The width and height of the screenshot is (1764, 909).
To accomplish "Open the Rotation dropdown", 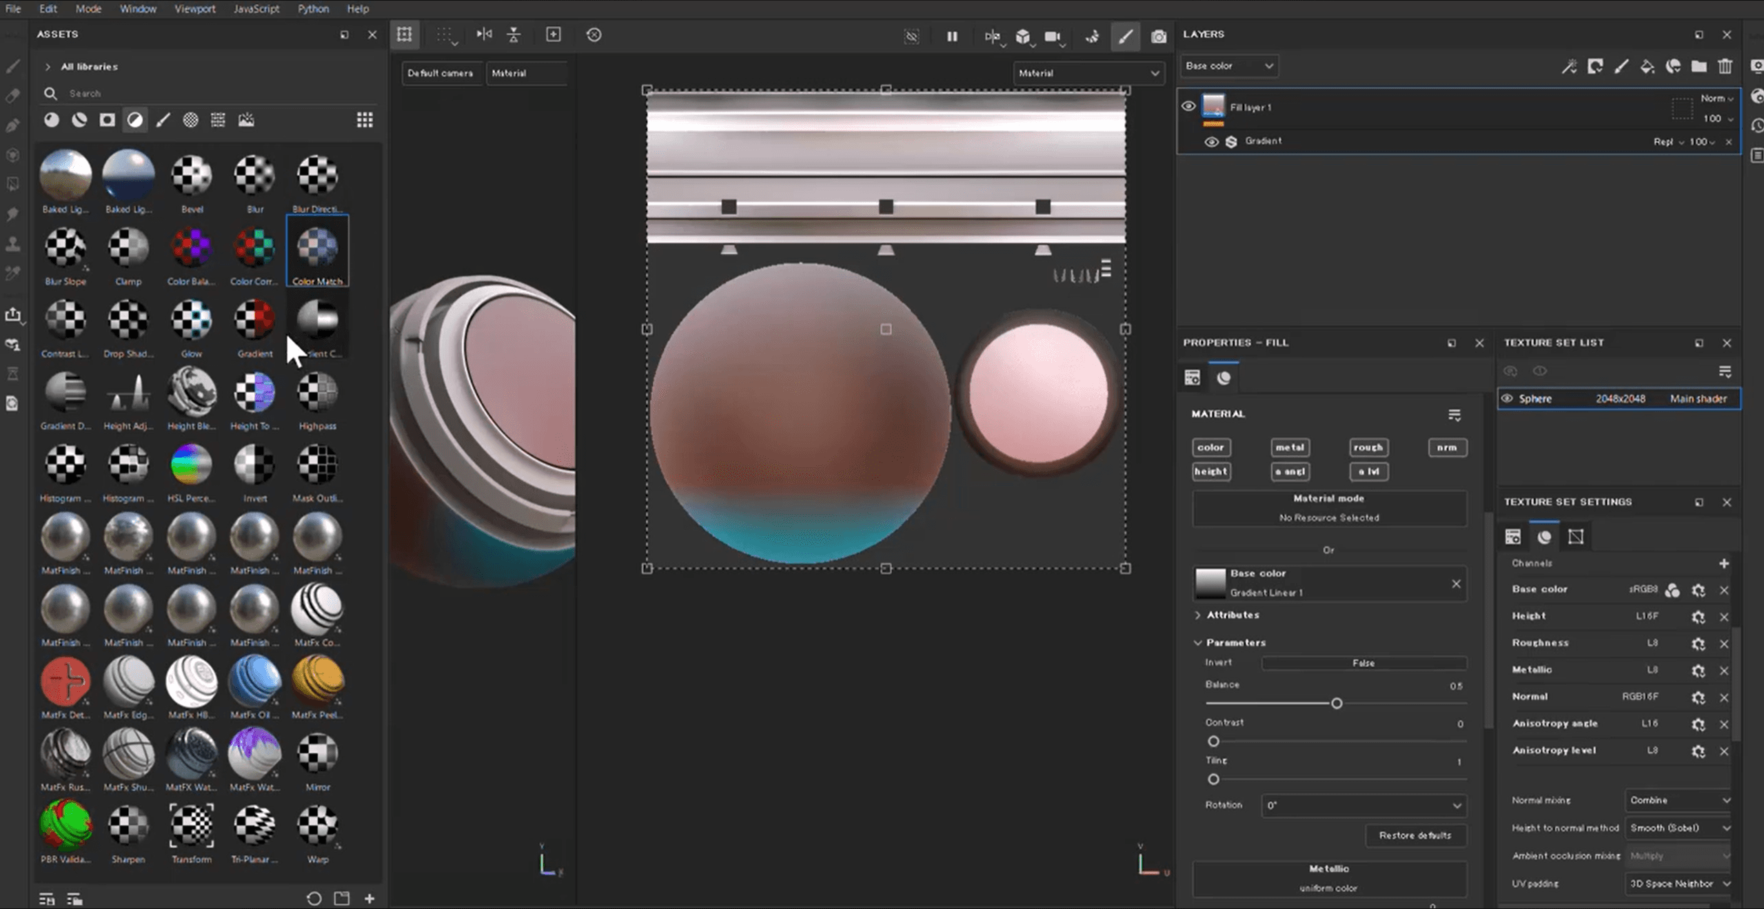I will point(1363,805).
